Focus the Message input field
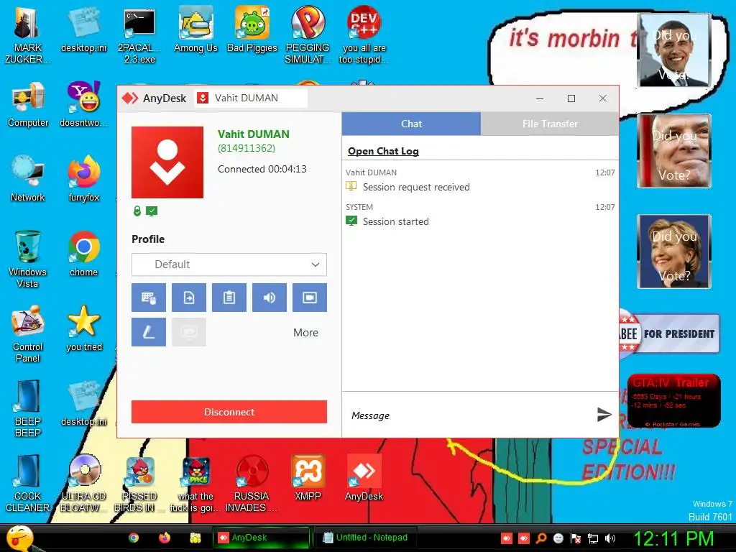The image size is (736, 552). (469, 415)
